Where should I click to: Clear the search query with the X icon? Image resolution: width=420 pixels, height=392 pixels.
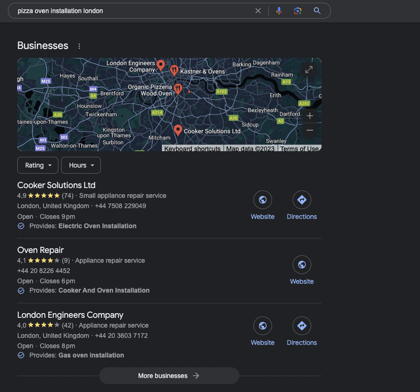tap(258, 11)
